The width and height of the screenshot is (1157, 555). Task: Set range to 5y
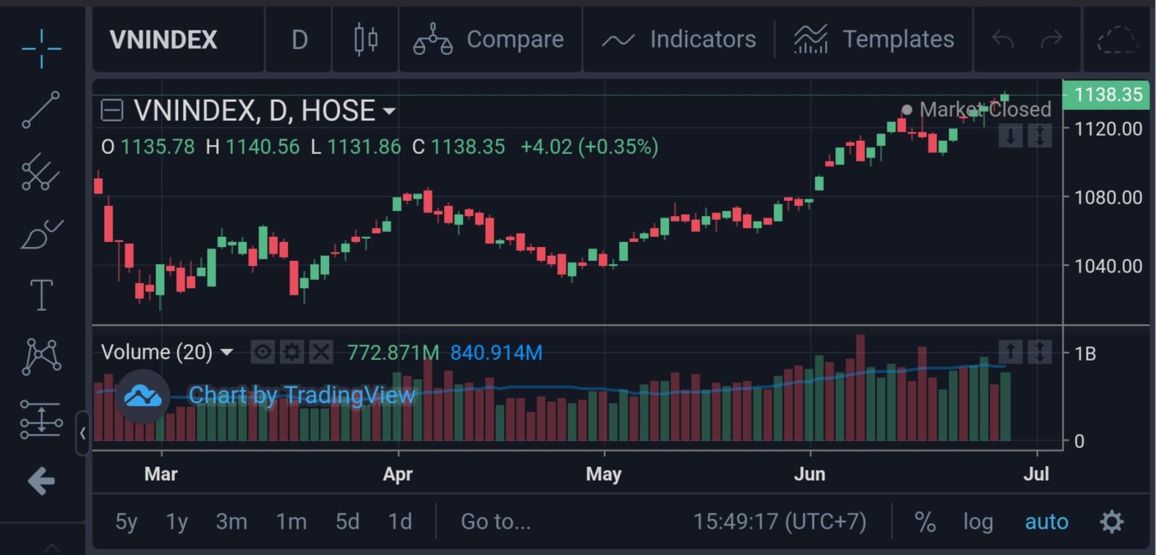[x=127, y=521]
